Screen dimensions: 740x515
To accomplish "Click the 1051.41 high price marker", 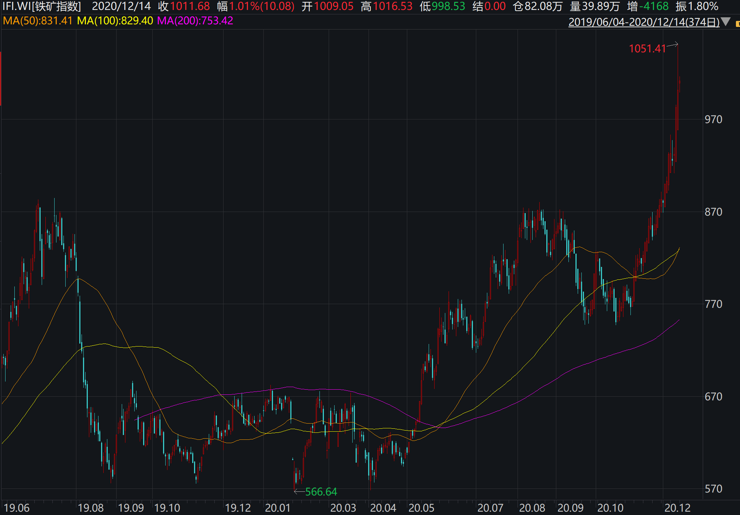I will click(647, 49).
